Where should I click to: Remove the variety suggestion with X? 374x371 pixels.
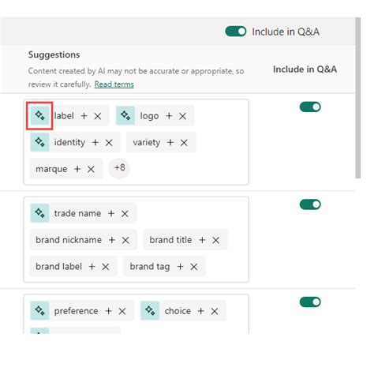point(184,143)
